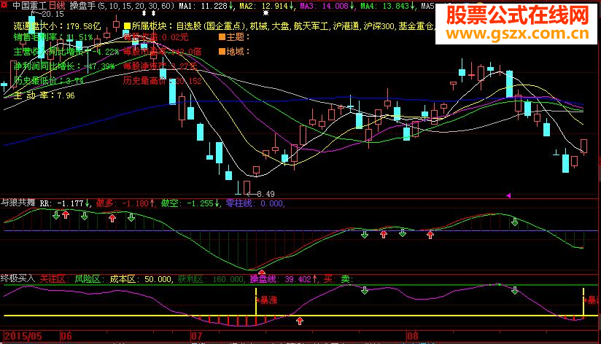
Task: Click the 08 month mark on time axis
Action: click(x=412, y=336)
